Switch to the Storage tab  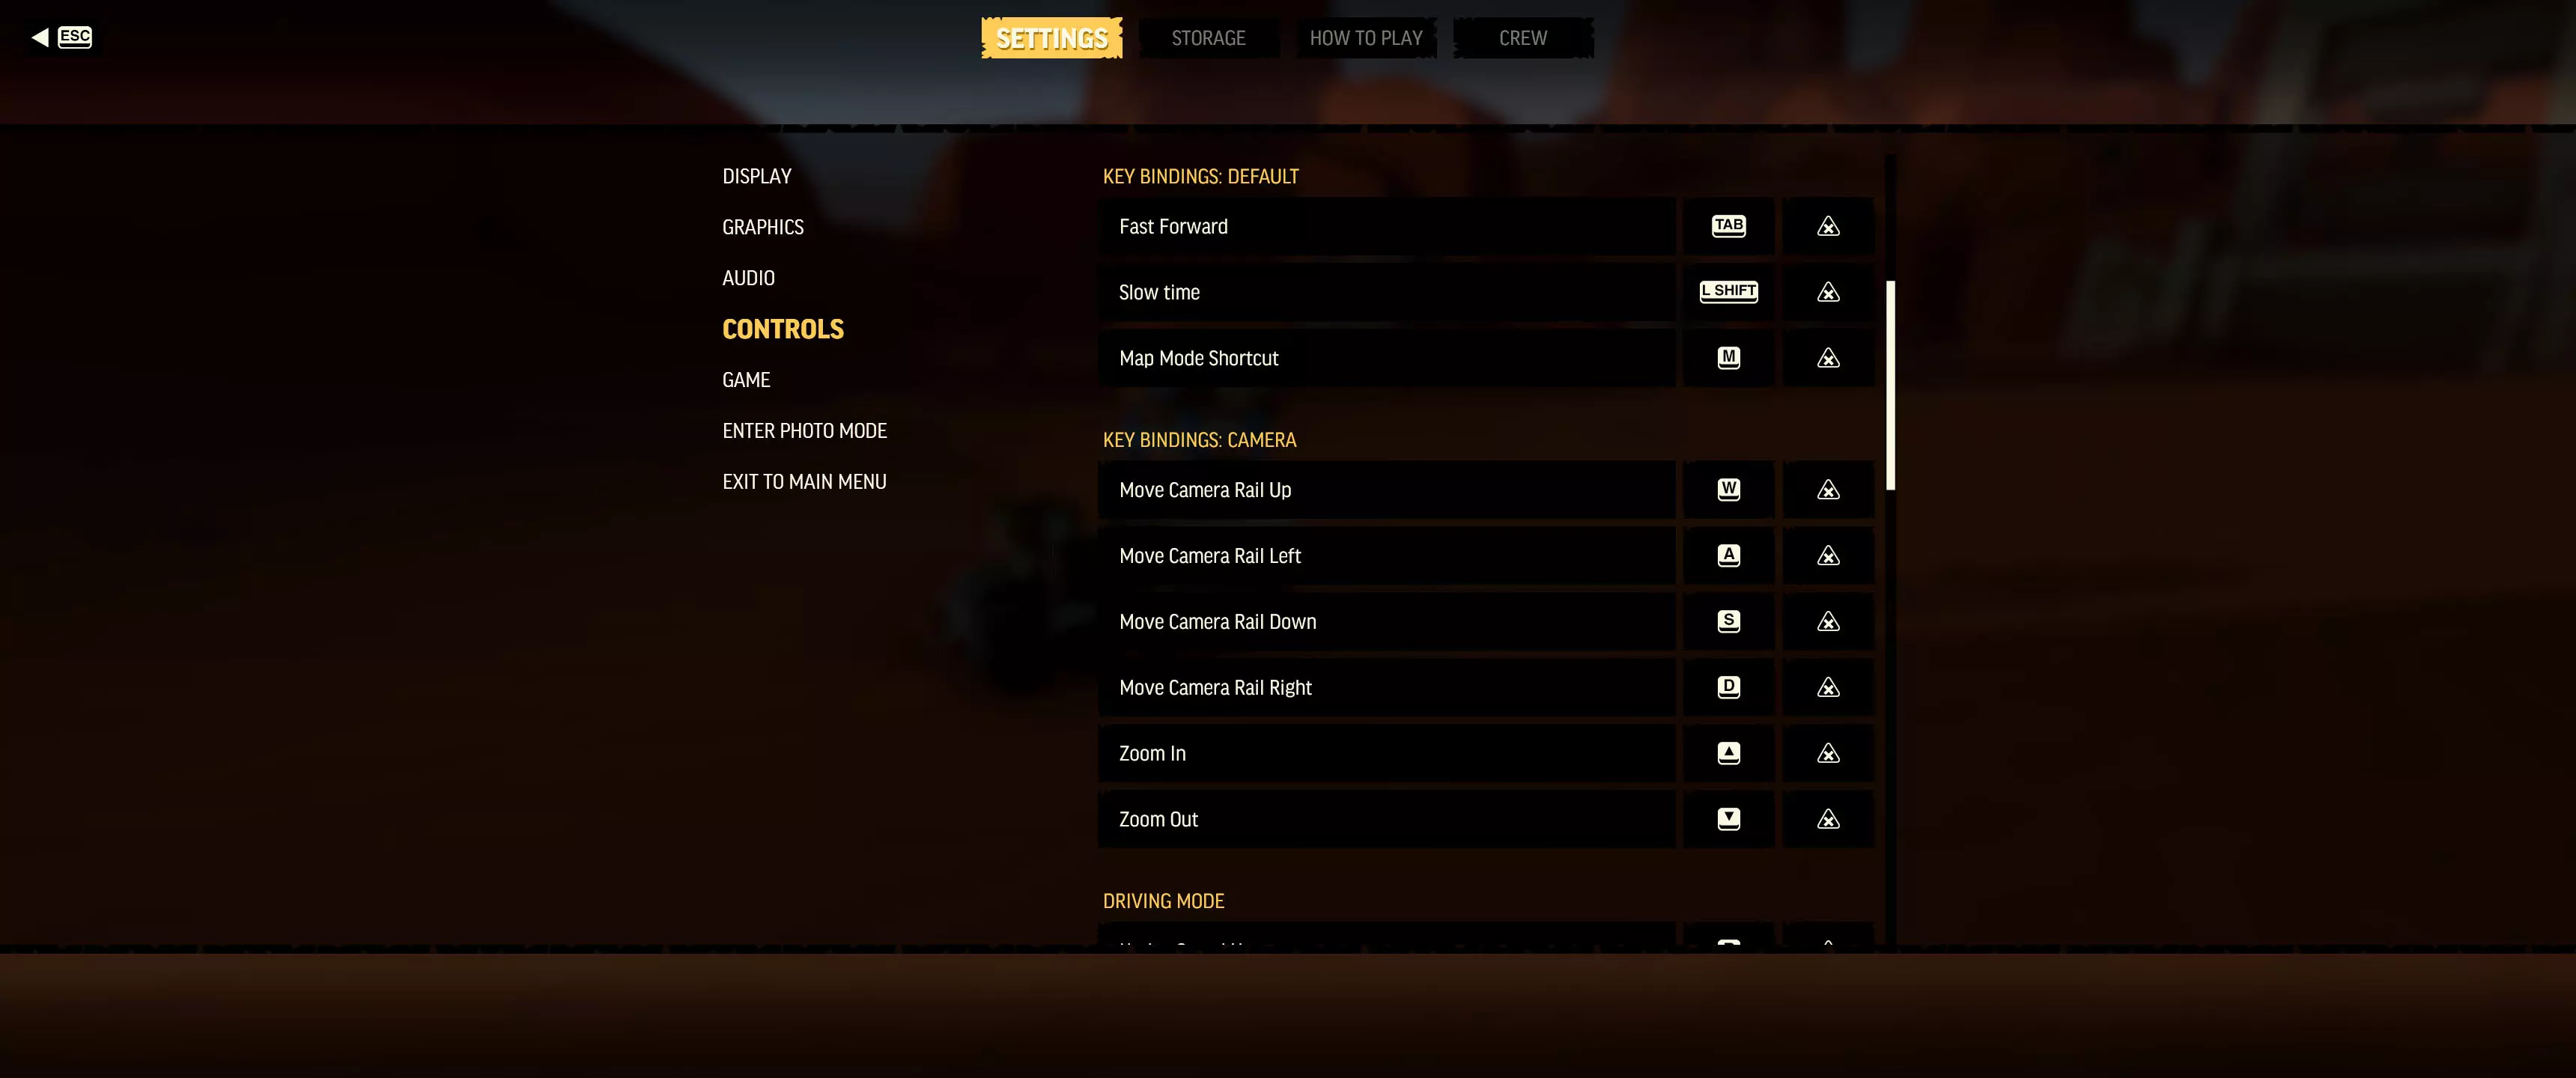click(x=1208, y=38)
